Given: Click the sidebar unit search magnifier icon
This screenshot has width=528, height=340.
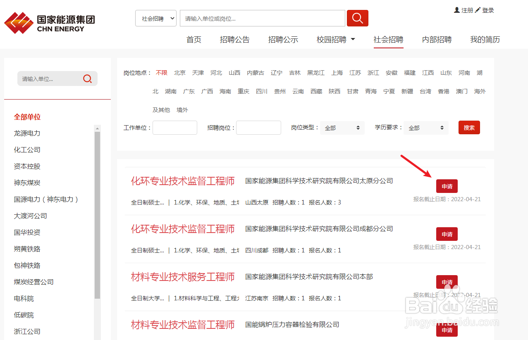Looking at the screenshot, I should [x=87, y=78].
